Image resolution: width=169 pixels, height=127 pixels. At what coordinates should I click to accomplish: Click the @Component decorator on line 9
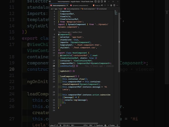coord(64,35)
